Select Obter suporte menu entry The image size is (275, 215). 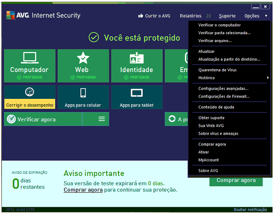212,118
